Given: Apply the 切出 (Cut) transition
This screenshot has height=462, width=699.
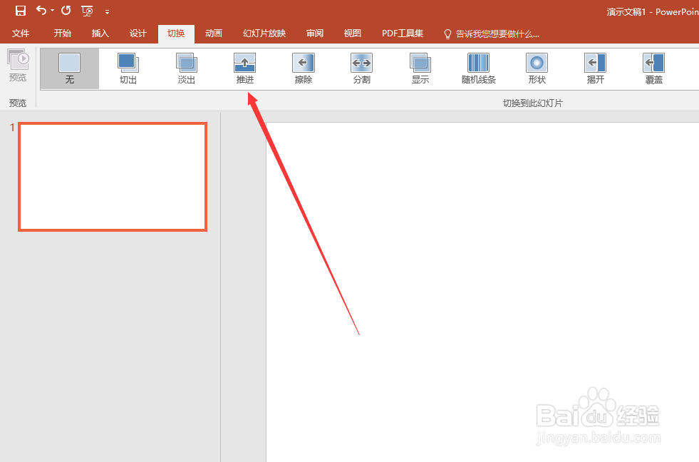Looking at the screenshot, I should [128, 68].
